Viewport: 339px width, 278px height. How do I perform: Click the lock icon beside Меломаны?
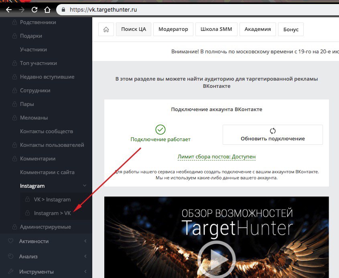click(x=14, y=118)
